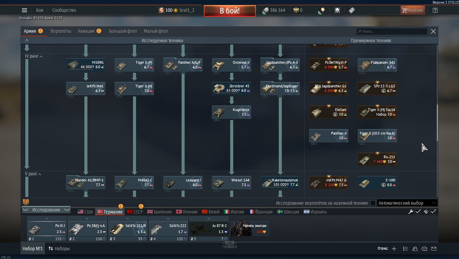This screenshot has width=459, height=259.
Task: Click the player avatar icon
Action: tap(161, 10)
